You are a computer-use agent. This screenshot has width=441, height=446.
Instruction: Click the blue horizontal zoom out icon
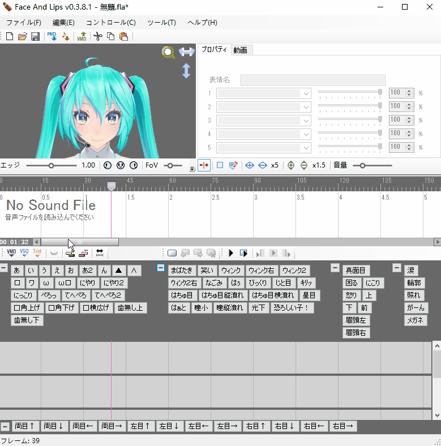point(262,165)
